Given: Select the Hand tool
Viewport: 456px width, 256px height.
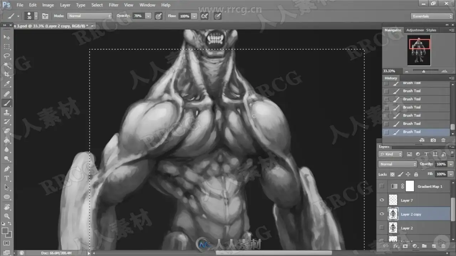Looking at the screenshot, I should point(7,207).
